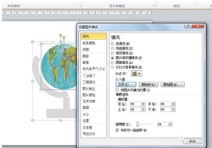Select the 填充 category tab
This screenshot has width=212, height=148.
pos(93,37)
